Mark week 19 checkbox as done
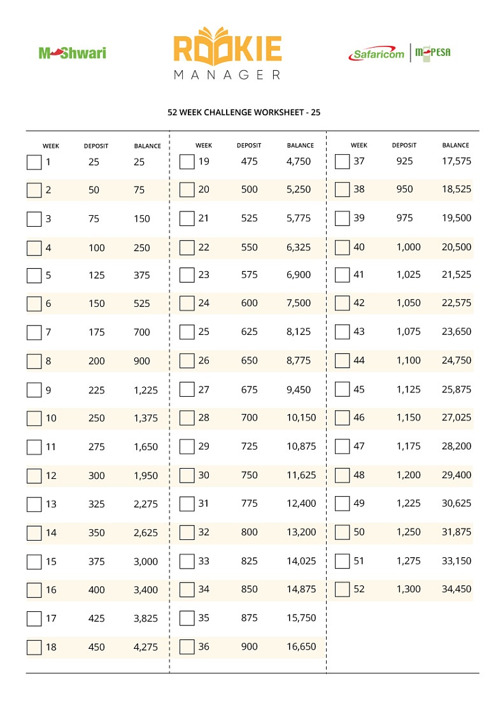This screenshot has height=703, width=489. coord(187,162)
